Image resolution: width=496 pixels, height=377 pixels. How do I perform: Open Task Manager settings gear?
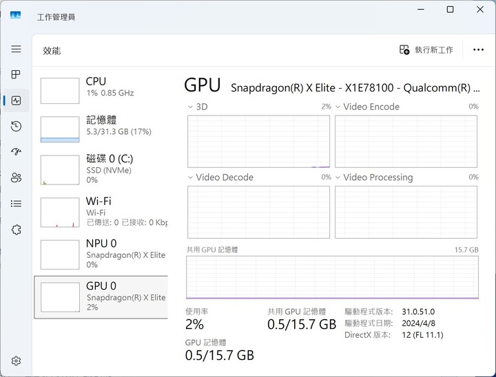(x=16, y=360)
